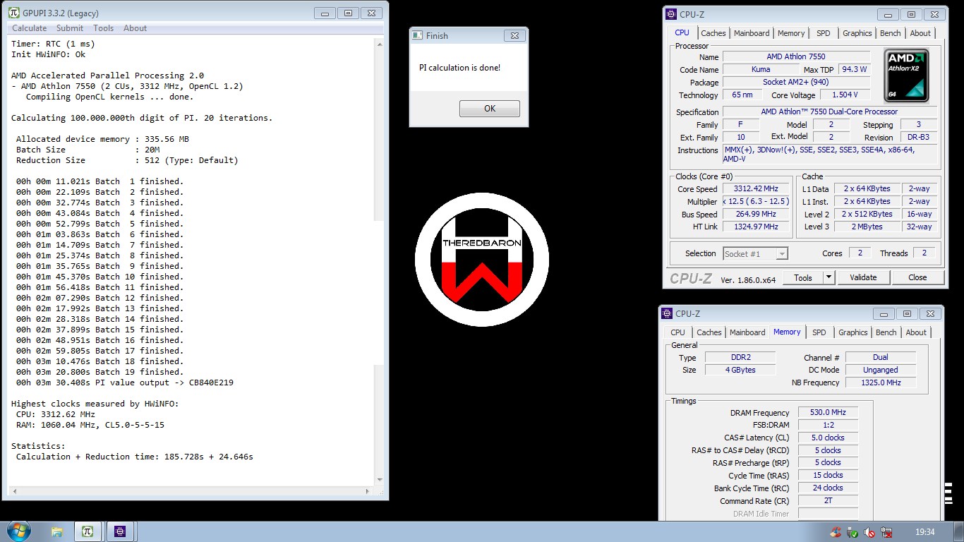
Task: Click the Show desktop strip on the taskbar
Action: pyautogui.click(x=959, y=532)
